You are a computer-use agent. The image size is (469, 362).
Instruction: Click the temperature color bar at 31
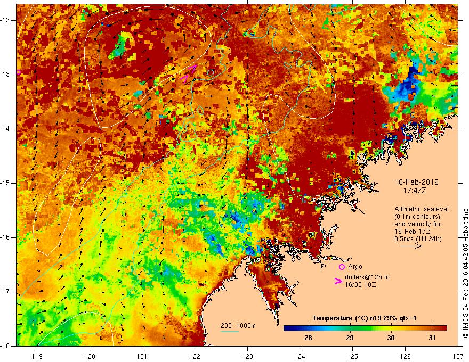432,328
